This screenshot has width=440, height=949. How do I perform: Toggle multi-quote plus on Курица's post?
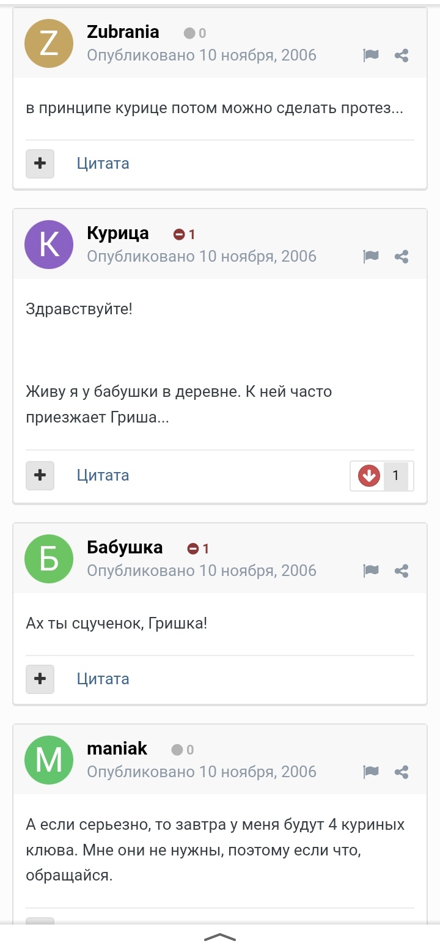[40, 475]
